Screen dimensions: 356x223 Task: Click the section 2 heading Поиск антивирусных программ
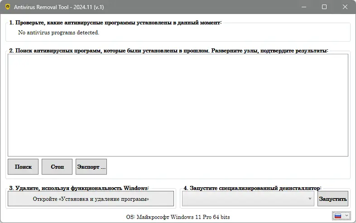tap(168, 51)
